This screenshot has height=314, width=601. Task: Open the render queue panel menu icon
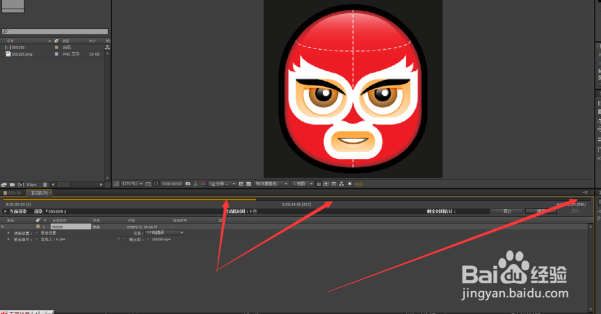[x=585, y=193]
